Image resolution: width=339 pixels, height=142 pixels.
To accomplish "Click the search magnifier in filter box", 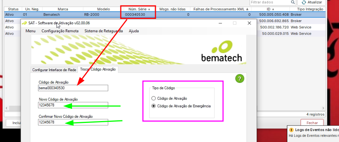I will (x=293, y=2).
